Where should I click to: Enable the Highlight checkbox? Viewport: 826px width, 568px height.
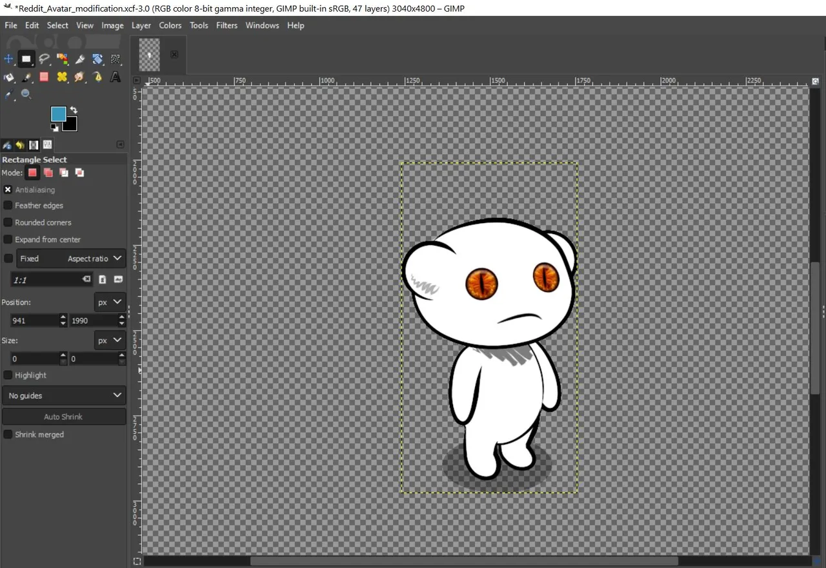click(8, 375)
